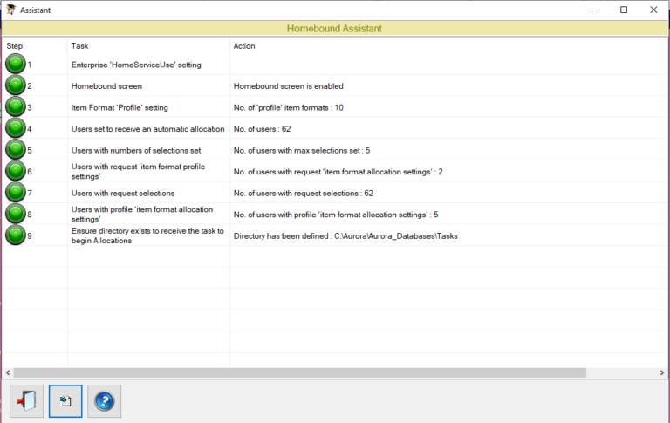Click 'Directory has been defined' path cell
670x423 pixels.
coord(345,235)
